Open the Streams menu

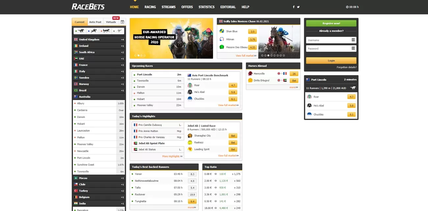(169, 7)
